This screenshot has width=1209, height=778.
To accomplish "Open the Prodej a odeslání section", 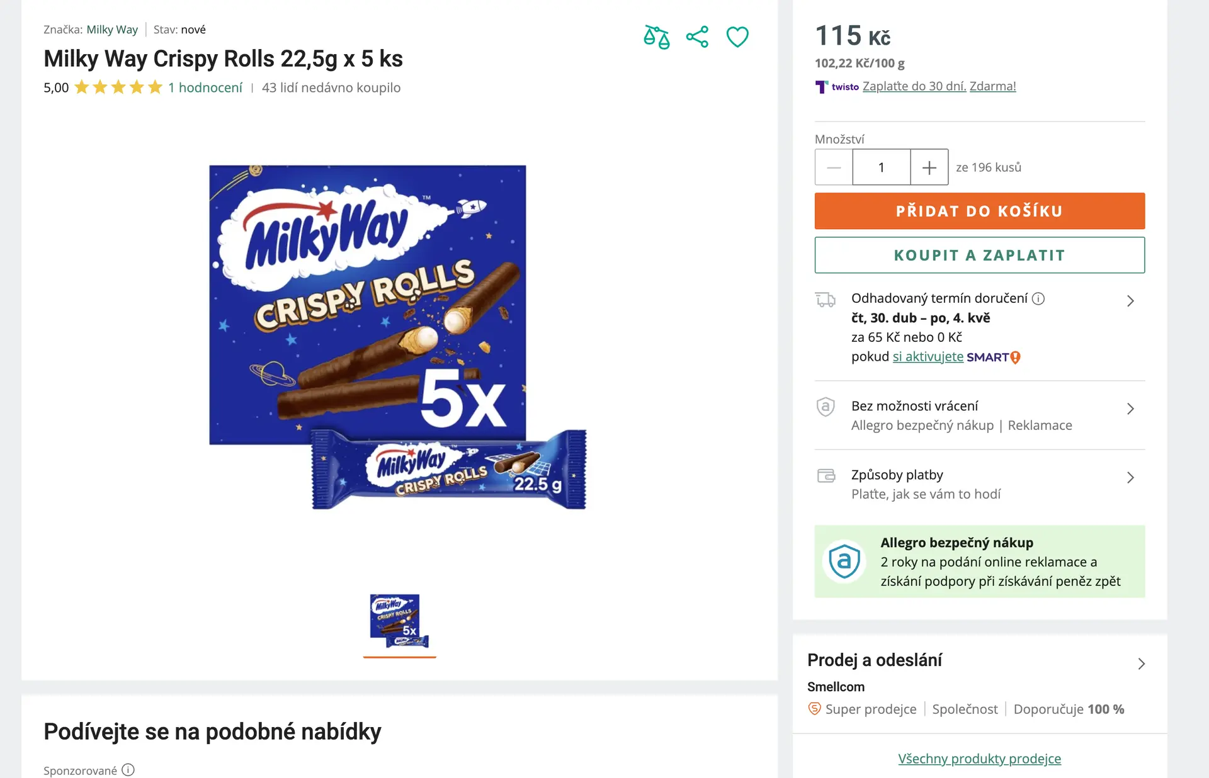I will [1141, 664].
